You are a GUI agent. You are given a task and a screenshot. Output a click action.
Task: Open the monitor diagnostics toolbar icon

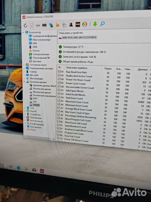coord(51,25)
